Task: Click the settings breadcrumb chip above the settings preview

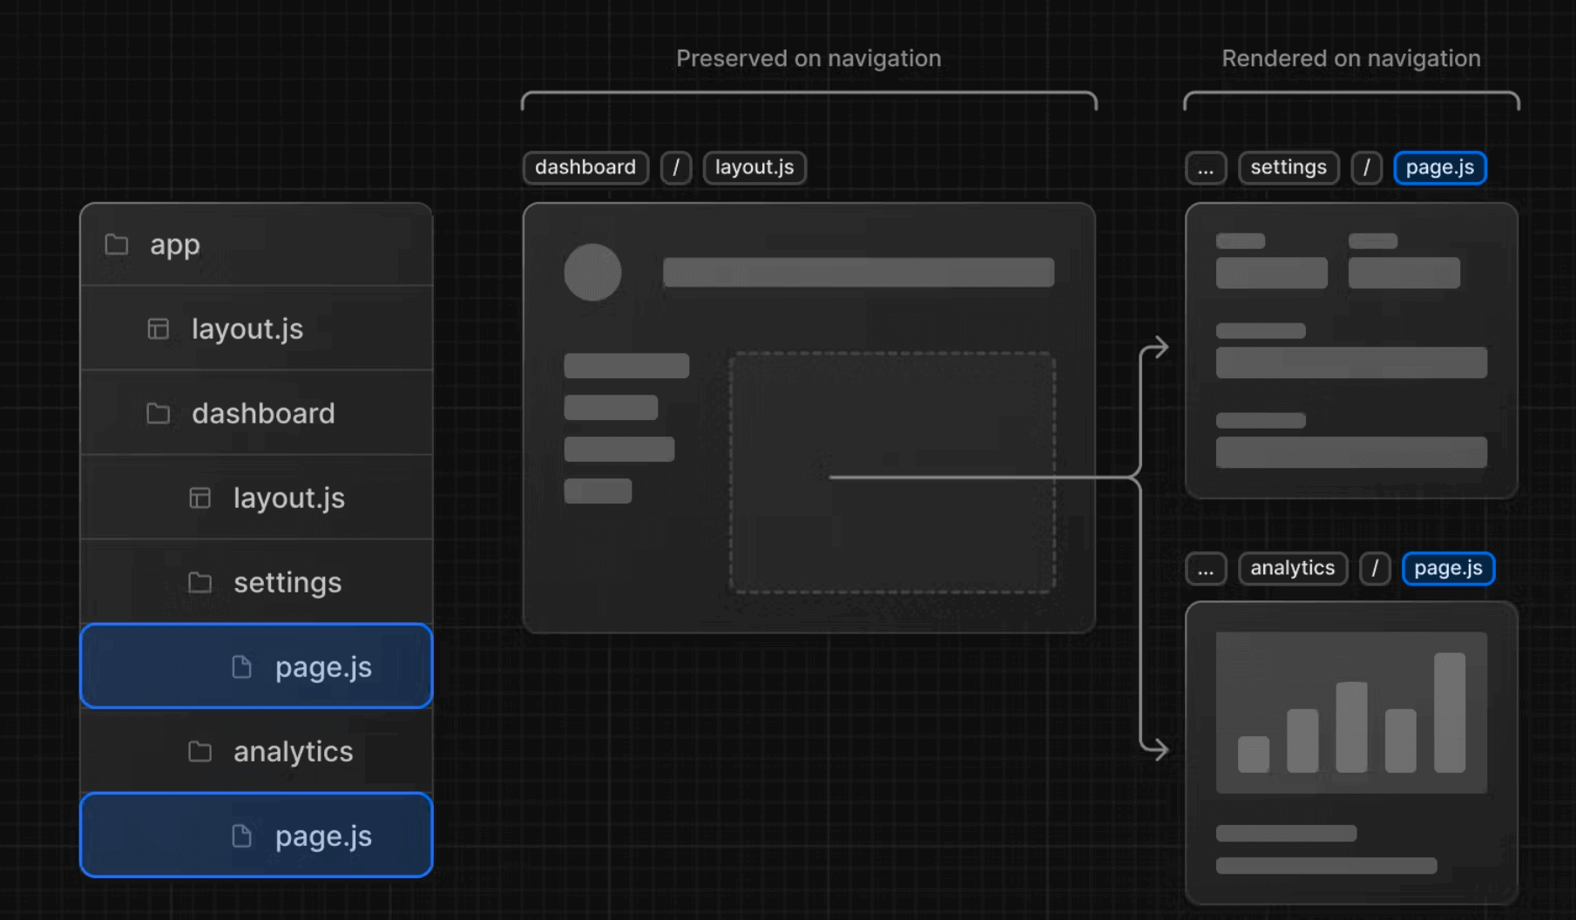Action: 1288,167
